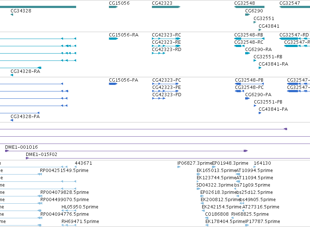
Task: Select EST IP06827.3prime
Action: click(195, 163)
